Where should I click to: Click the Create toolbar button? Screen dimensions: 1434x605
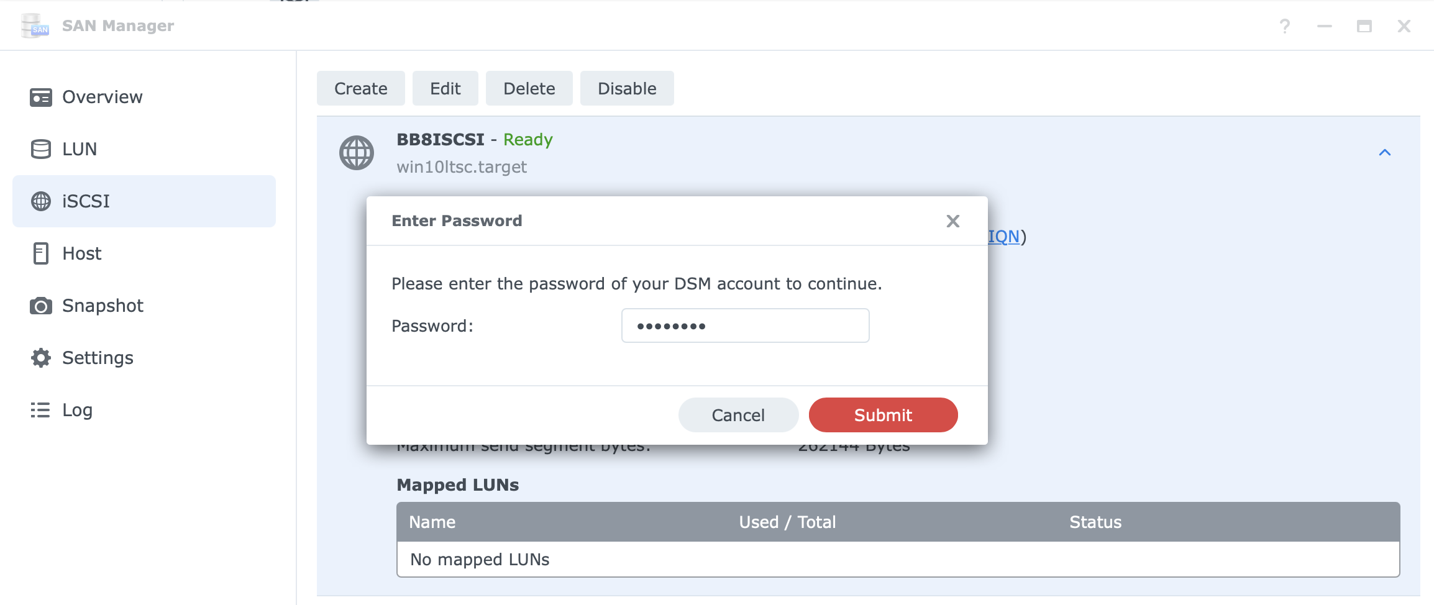click(361, 88)
